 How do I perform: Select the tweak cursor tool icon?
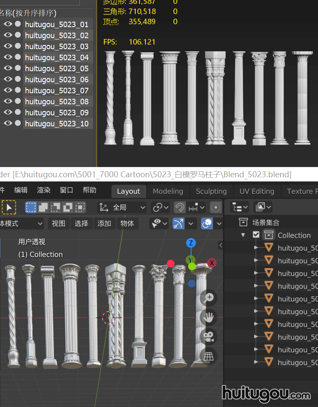[x=8, y=207]
